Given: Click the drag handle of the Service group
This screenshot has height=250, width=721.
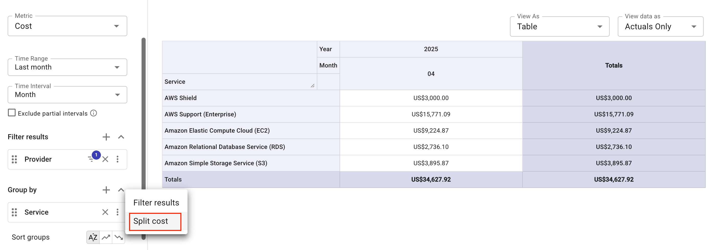Looking at the screenshot, I should pyautogui.click(x=14, y=212).
